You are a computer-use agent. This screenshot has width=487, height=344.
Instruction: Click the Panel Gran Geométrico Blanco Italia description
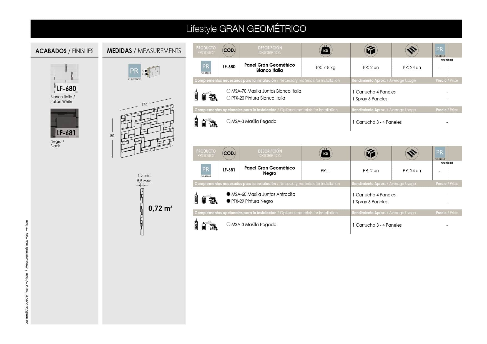click(270, 67)
